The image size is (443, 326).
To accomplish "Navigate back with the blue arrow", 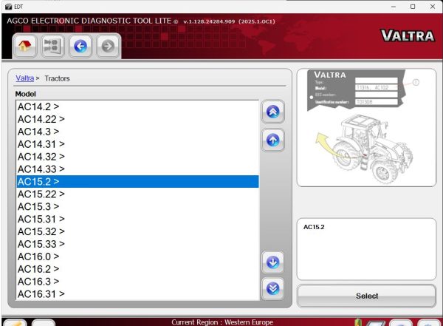I will click(80, 46).
